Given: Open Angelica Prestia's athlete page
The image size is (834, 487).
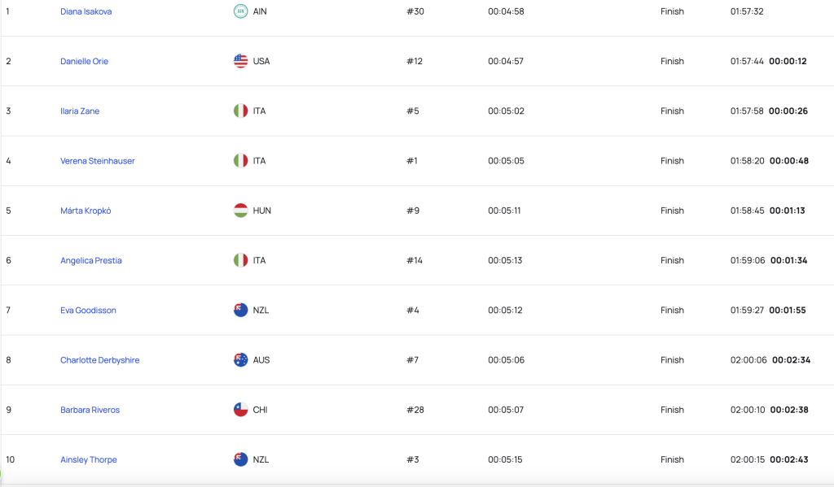Looking at the screenshot, I should [x=91, y=260].
